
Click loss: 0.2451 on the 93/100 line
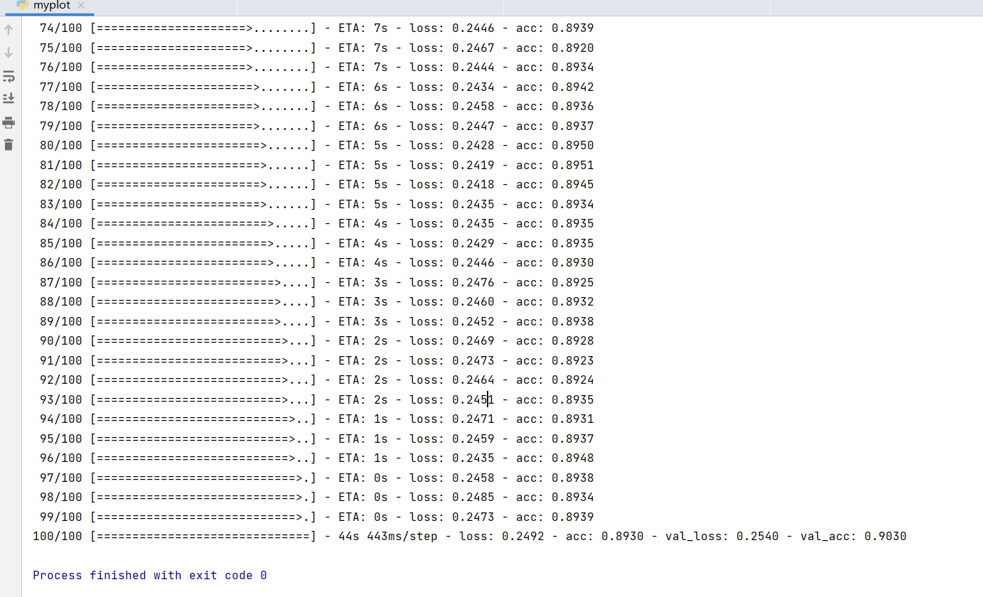point(452,400)
